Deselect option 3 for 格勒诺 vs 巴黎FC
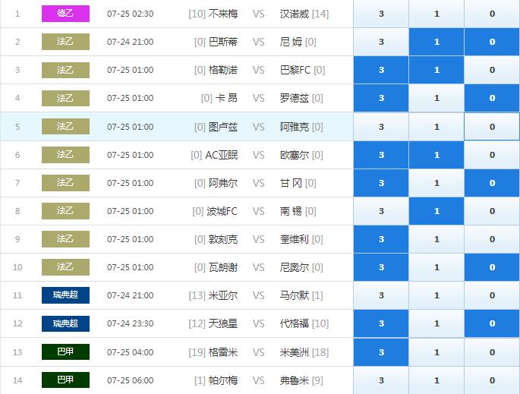The image size is (520, 394). pyautogui.click(x=381, y=70)
